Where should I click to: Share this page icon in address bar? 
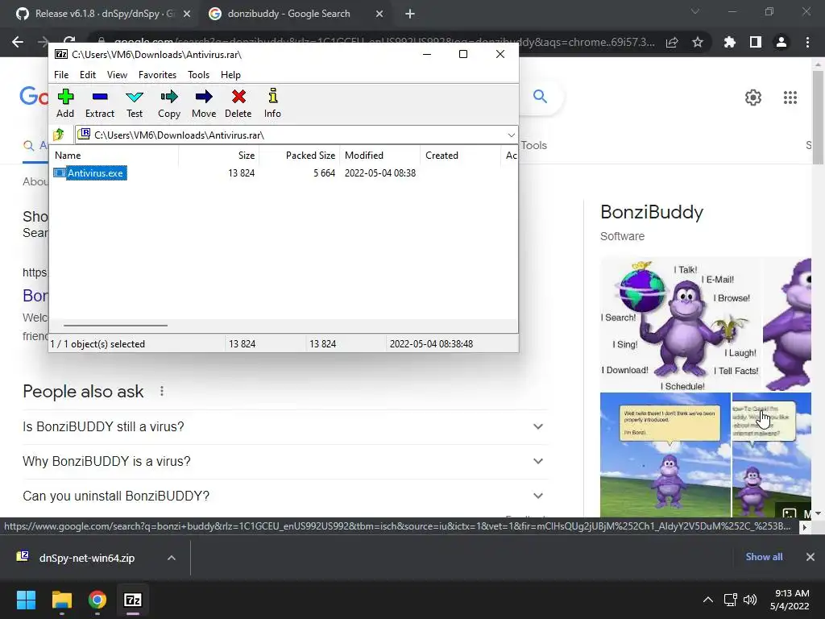pos(672,42)
